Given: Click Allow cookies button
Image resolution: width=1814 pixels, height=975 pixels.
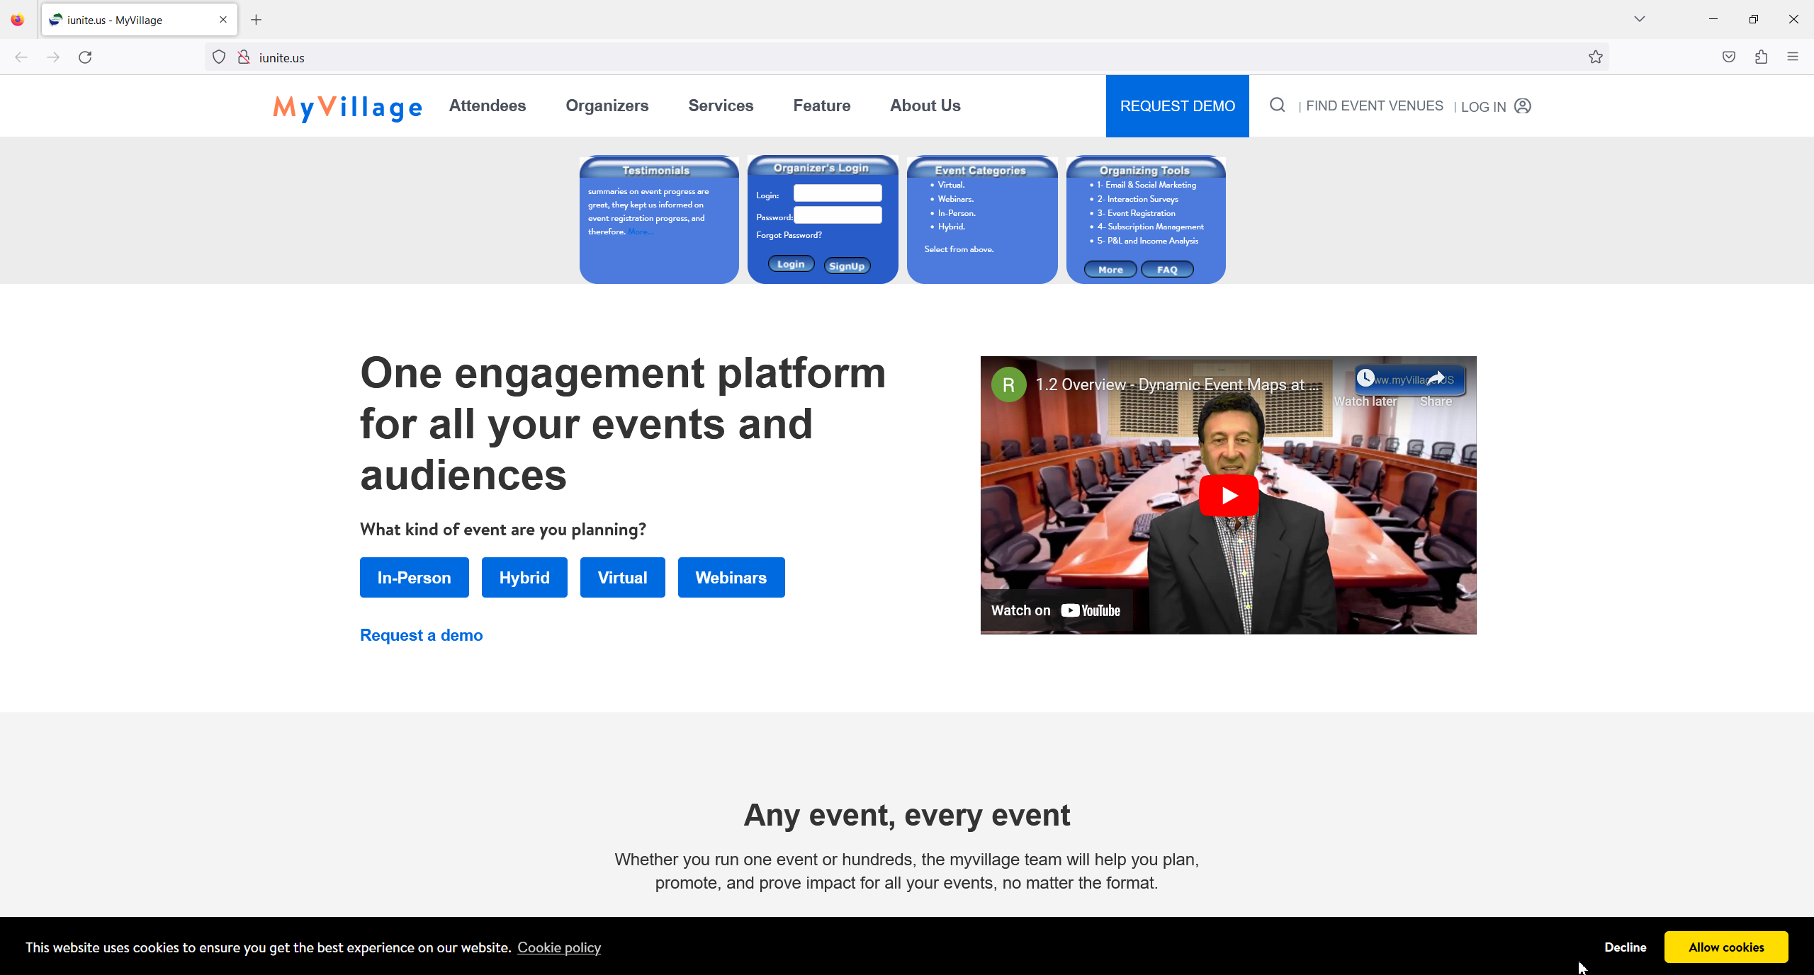Looking at the screenshot, I should pos(1725,947).
